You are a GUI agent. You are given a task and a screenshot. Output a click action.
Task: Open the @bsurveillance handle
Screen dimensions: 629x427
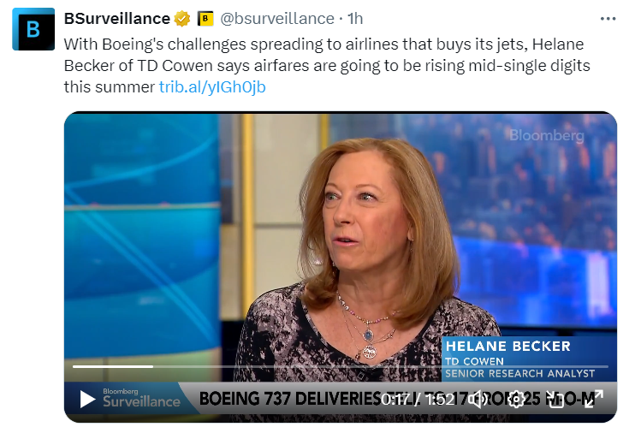coord(276,19)
